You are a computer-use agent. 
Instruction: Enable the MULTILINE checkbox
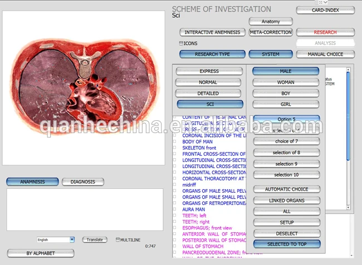click(118, 239)
